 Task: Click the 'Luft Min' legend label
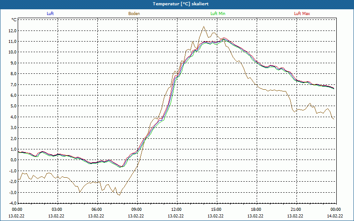(218, 14)
